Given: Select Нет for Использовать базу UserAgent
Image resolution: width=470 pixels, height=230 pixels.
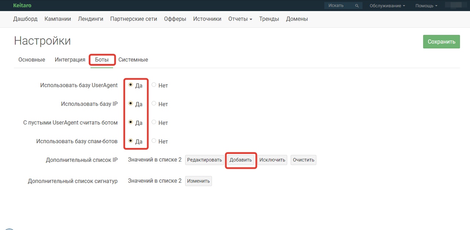Looking at the screenshot, I should (x=154, y=85).
